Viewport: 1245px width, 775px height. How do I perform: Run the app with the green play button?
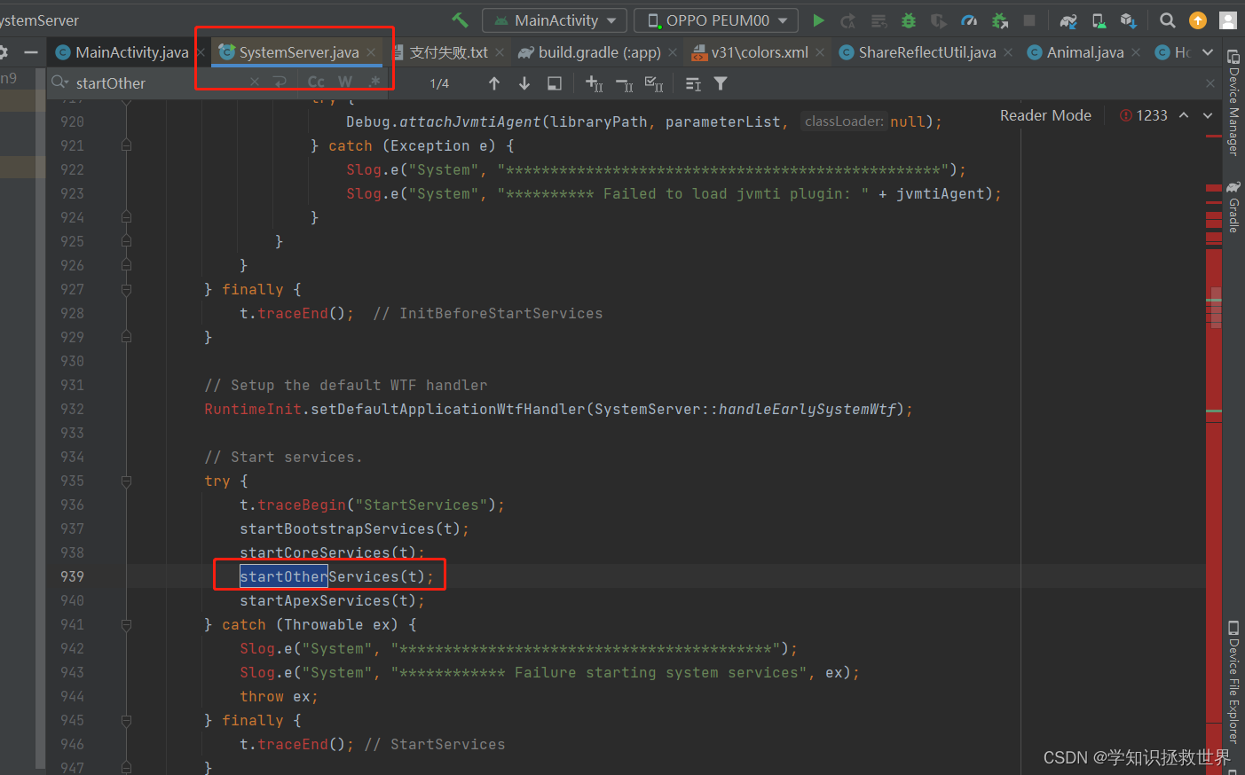(x=818, y=20)
